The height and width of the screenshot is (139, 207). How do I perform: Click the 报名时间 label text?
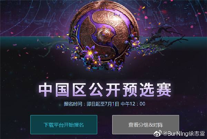point(73,104)
